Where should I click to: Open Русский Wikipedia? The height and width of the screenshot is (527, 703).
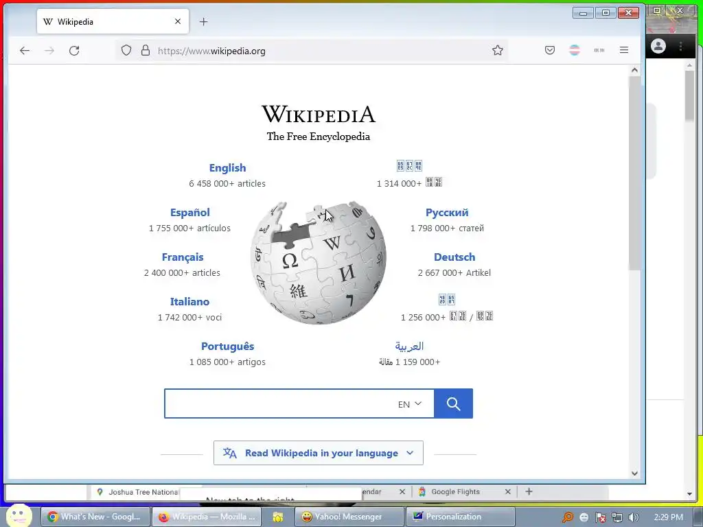pyautogui.click(x=447, y=213)
